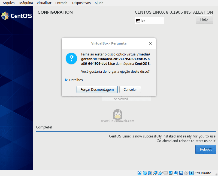Open the Entrada menu
This screenshot has height=176, width=218.
[61, 3]
